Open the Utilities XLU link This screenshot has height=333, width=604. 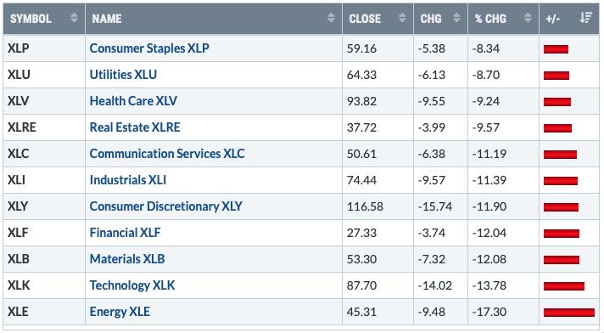(x=123, y=75)
